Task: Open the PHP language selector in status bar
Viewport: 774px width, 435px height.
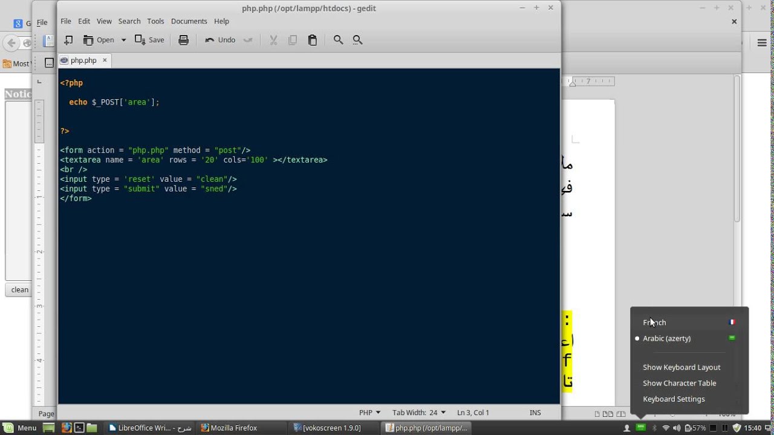Action: (x=369, y=413)
